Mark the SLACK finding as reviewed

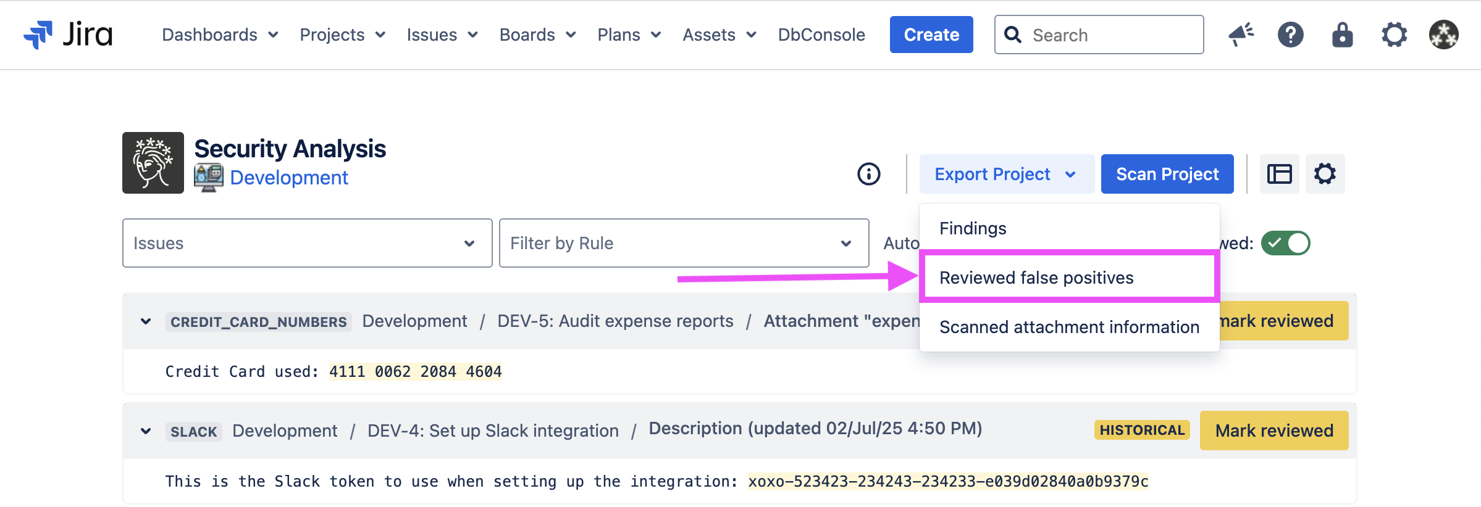point(1273,431)
